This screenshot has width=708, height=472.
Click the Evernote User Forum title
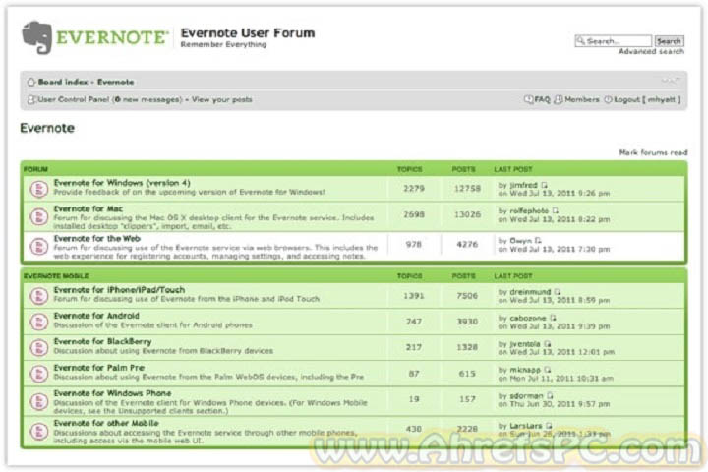coord(248,33)
